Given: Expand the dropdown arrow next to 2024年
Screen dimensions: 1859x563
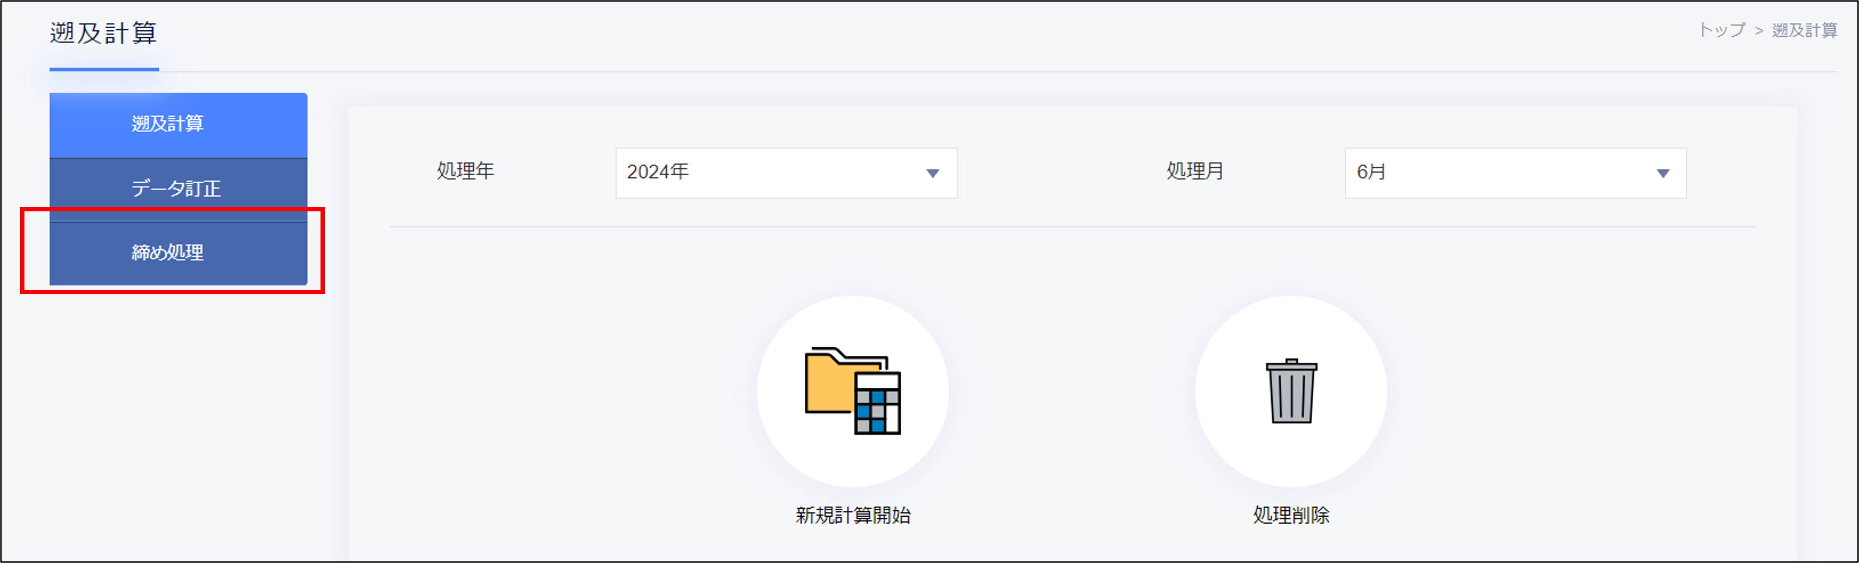Looking at the screenshot, I should [935, 172].
